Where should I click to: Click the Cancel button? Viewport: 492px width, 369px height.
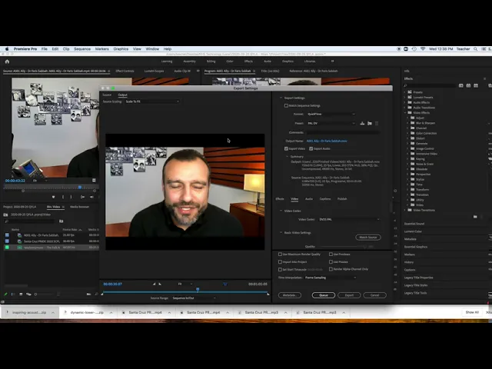tap(374, 295)
